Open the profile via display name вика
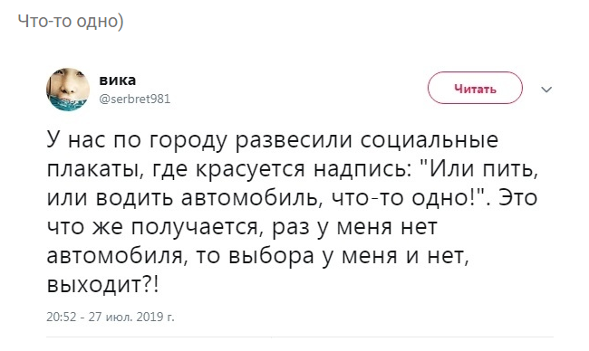Screen dimensions: 589x351 point(118,81)
